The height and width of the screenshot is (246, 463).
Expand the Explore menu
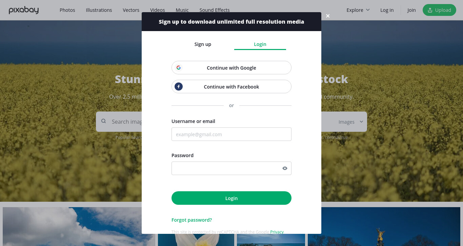358,10
